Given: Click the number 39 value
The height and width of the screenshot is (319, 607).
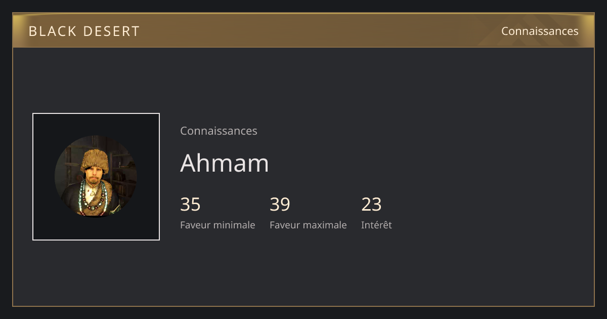Looking at the screenshot, I should pos(280,205).
